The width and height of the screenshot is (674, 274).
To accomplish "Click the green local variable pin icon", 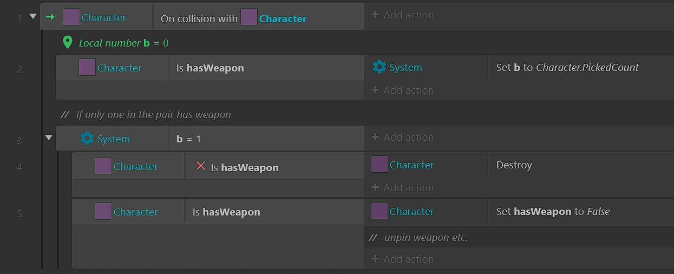I will point(68,43).
